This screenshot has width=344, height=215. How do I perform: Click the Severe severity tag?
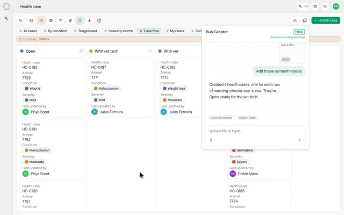[x=240, y=162]
